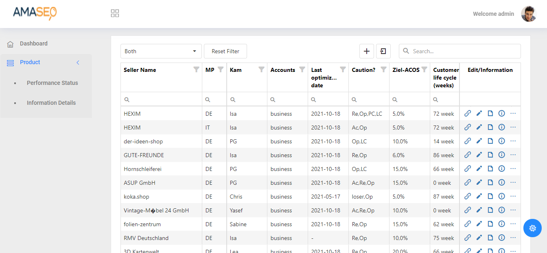Collapse the Product sidebar menu chevron
The width and height of the screenshot is (547, 253).
tap(78, 63)
